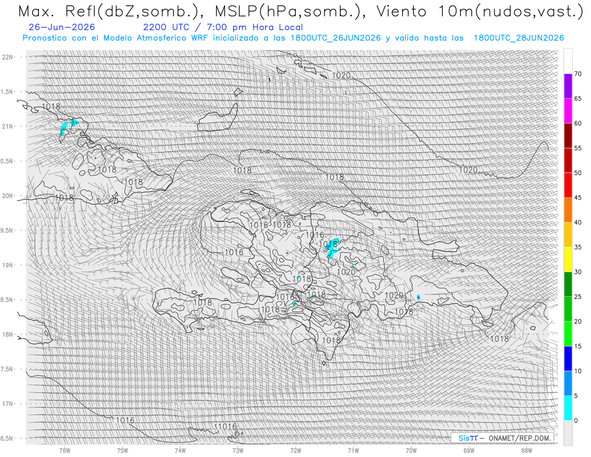Viewport: 591px width, 457px height.
Task: Click the '35' colorbar scale value
Action: click(x=578, y=247)
